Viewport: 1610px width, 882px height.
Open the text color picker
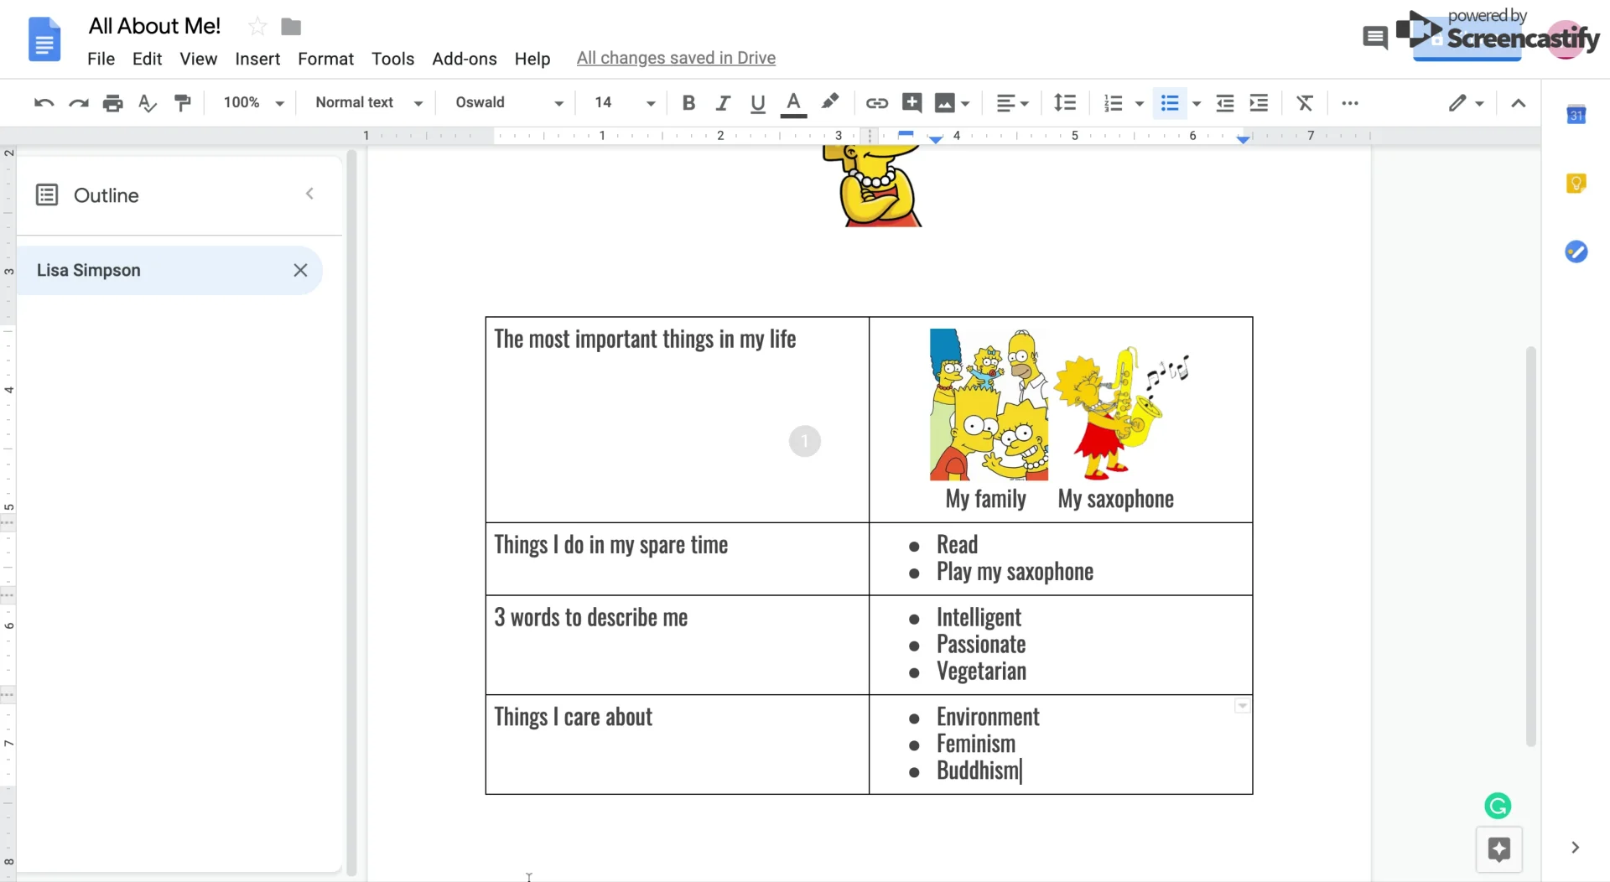[793, 102]
